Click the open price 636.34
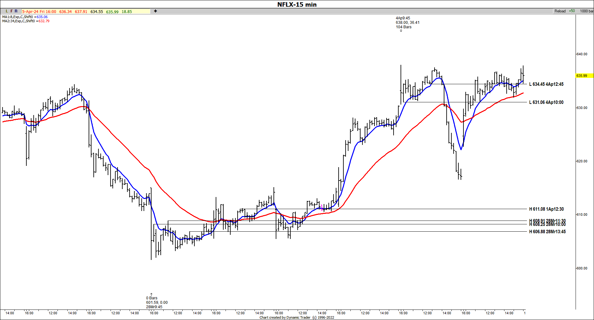The height and width of the screenshot is (320, 594). click(x=65, y=11)
